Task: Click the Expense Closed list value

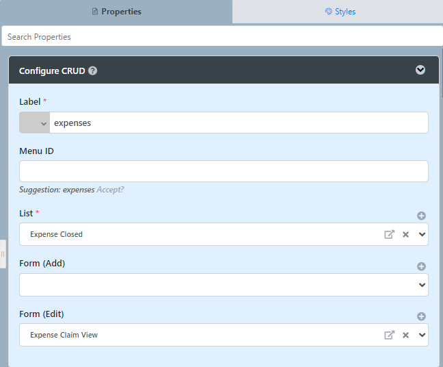Action: pyautogui.click(x=56, y=234)
